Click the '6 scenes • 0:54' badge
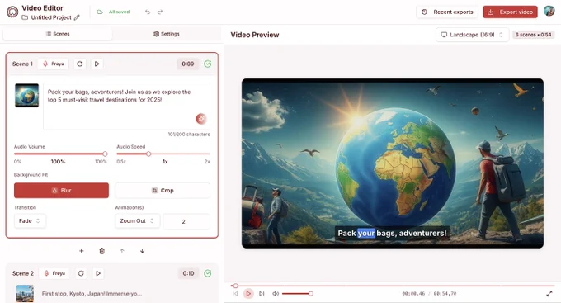Screen dimensions: 561x303 pyautogui.click(x=534, y=35)
